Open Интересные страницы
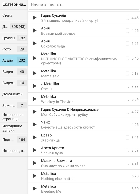Viewport: 140px width, 194px height. click(14, 117)
